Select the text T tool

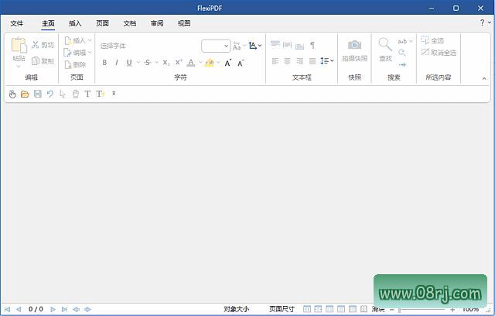[87, 94]
